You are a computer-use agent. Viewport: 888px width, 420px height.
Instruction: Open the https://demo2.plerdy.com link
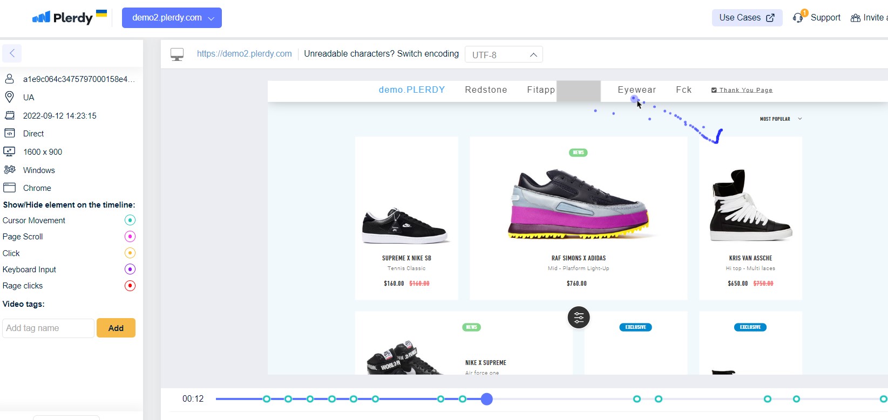click(244, 54)
